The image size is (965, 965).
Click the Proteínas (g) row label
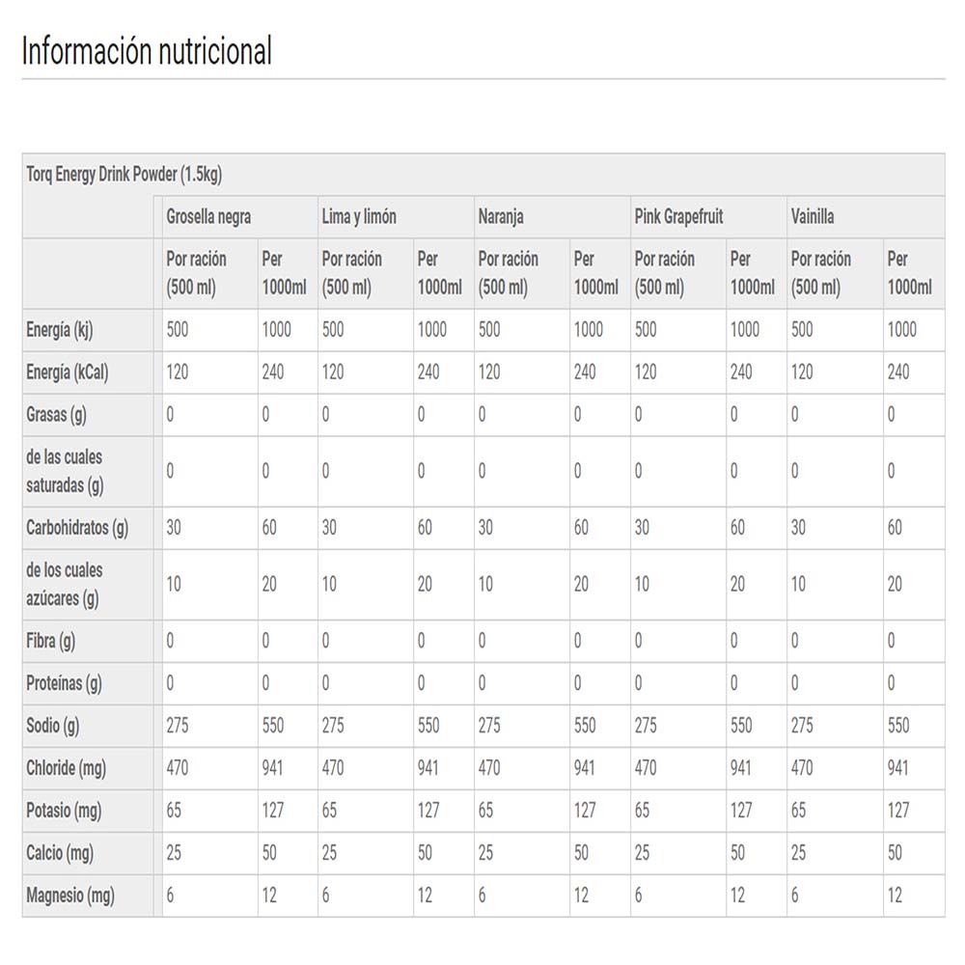pyautogui.click(x=64, y=684)
